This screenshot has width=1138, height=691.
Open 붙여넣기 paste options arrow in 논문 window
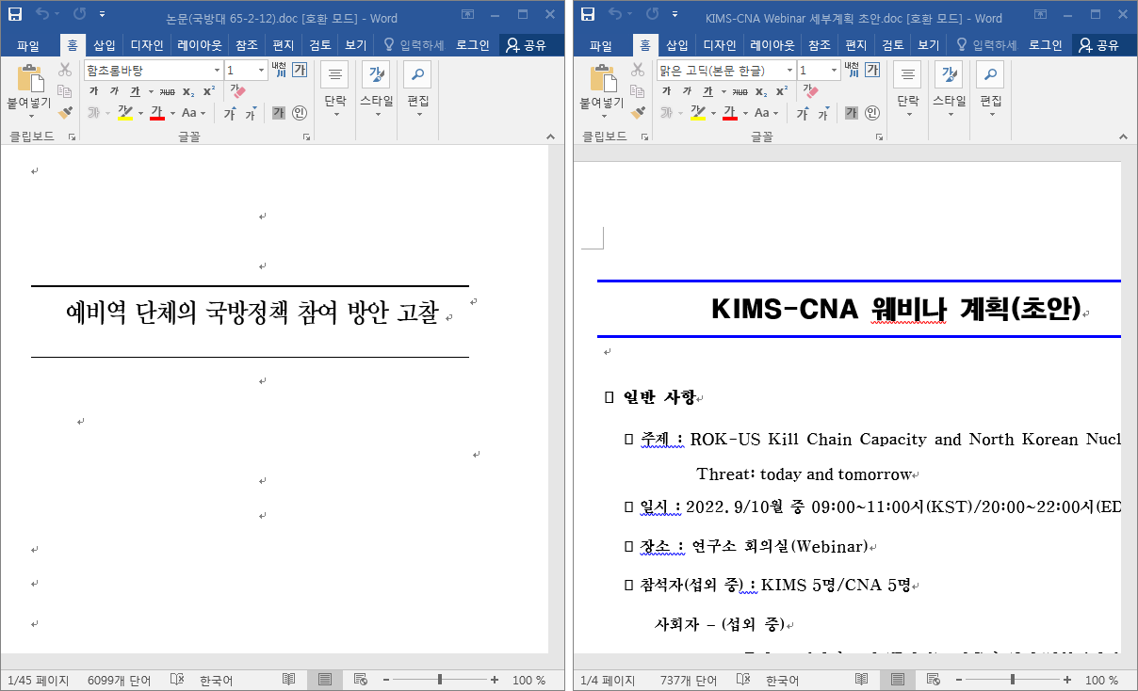click(x=30, y=116)
